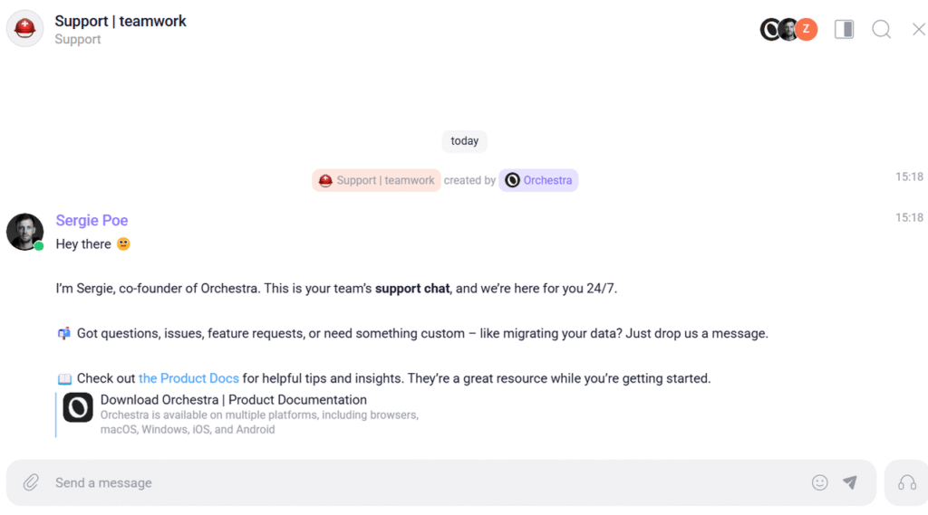
Task: Click the Orchestra logo in link preview
Action: pos(78,408)
